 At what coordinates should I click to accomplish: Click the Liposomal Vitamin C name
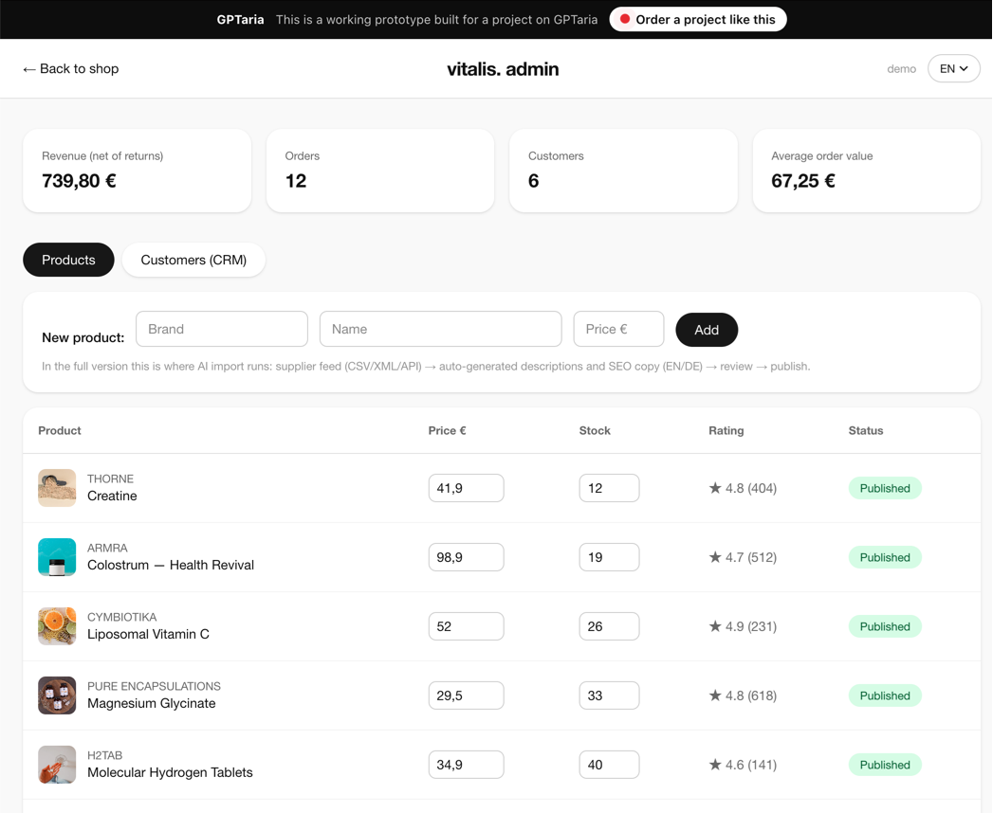click(148, 634)
